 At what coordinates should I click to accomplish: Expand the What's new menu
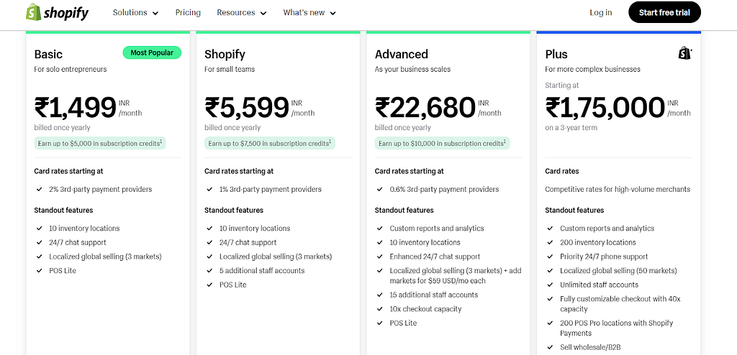pyautogui.click(x=309, y=13)
